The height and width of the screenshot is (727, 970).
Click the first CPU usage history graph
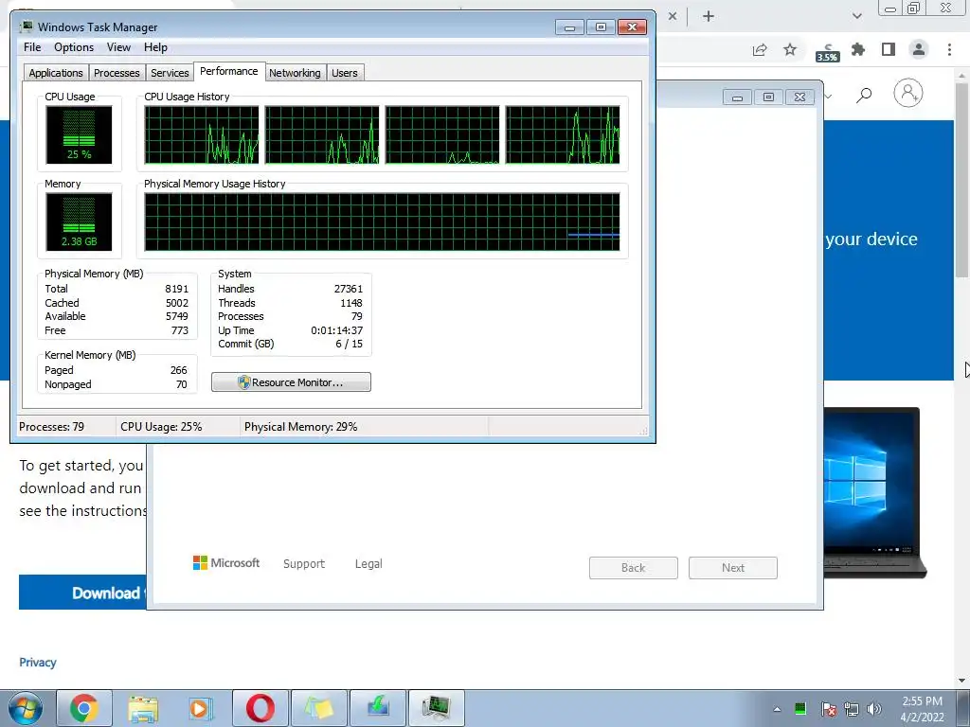pyautogui.click(x=202, y=134)
